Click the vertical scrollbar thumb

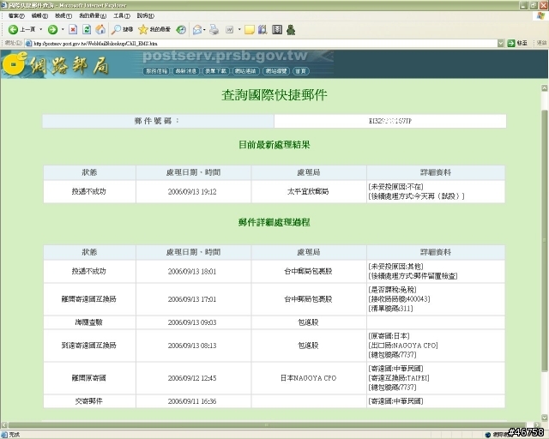(545, 240)
